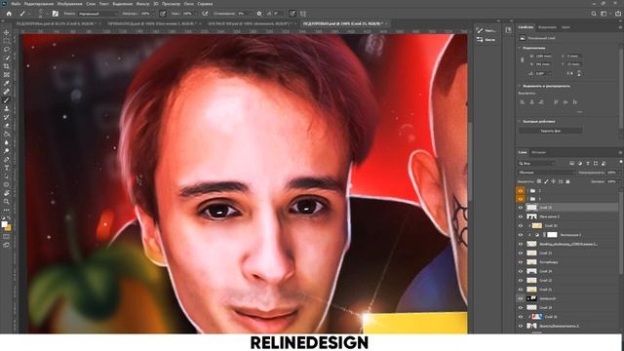
Task: Select the Move tool
Action: [7, 32]
